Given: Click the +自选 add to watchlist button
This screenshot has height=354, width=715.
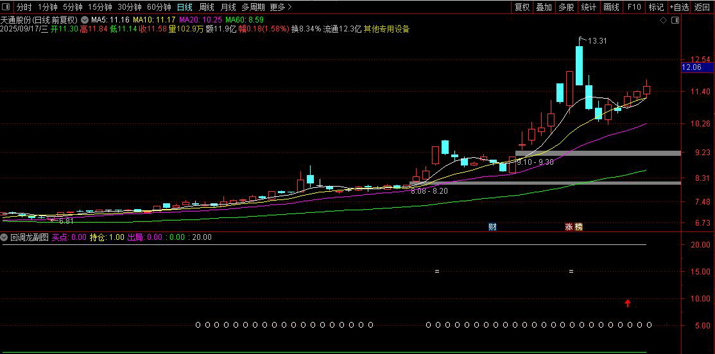Looking at the screenshot, I should point(680,7).
